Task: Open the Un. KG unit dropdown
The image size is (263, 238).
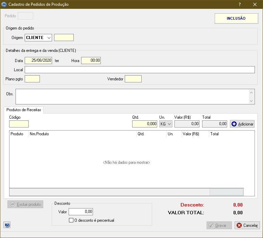Action: [169, 124]
